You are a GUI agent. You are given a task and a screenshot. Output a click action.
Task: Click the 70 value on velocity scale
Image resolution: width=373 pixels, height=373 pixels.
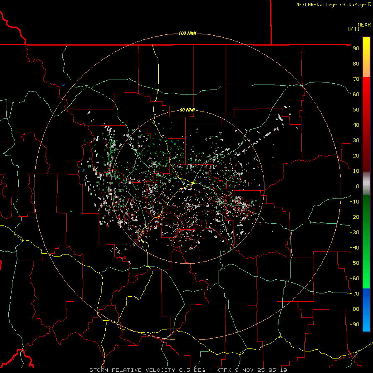(356, 79)
